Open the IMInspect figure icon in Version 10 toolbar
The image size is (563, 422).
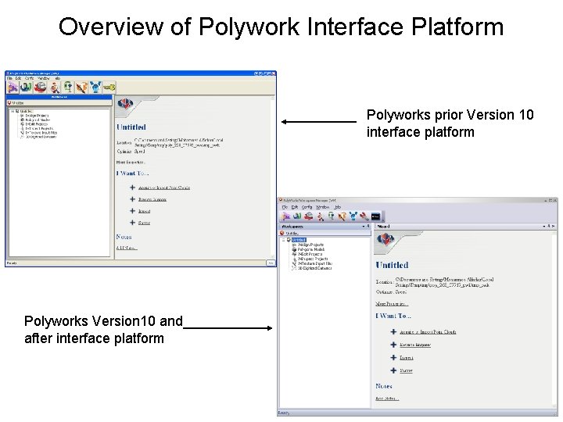[320, 216]
